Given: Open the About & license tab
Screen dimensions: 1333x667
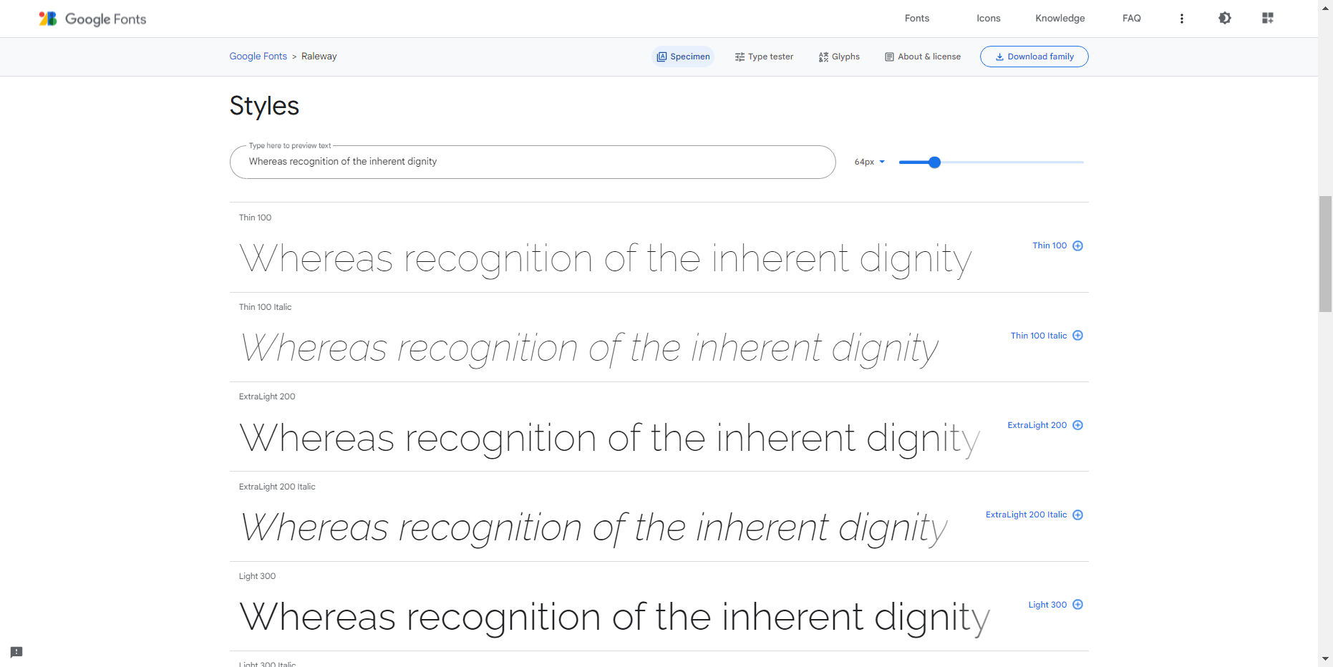Looking at the screenshot, I should click(923, 57).
